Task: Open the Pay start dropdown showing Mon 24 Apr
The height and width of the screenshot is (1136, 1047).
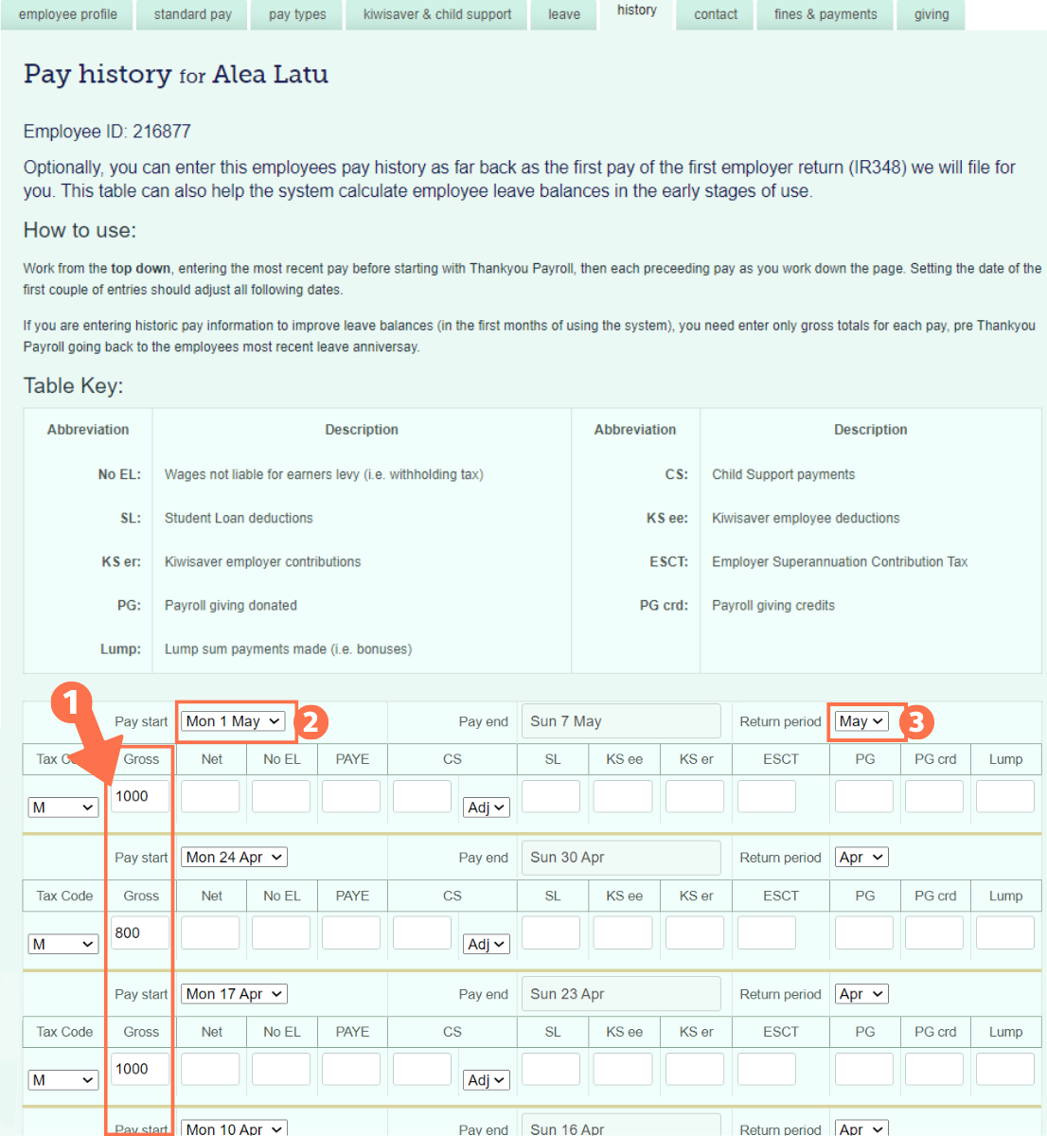Action: click(x=233, y=857)
